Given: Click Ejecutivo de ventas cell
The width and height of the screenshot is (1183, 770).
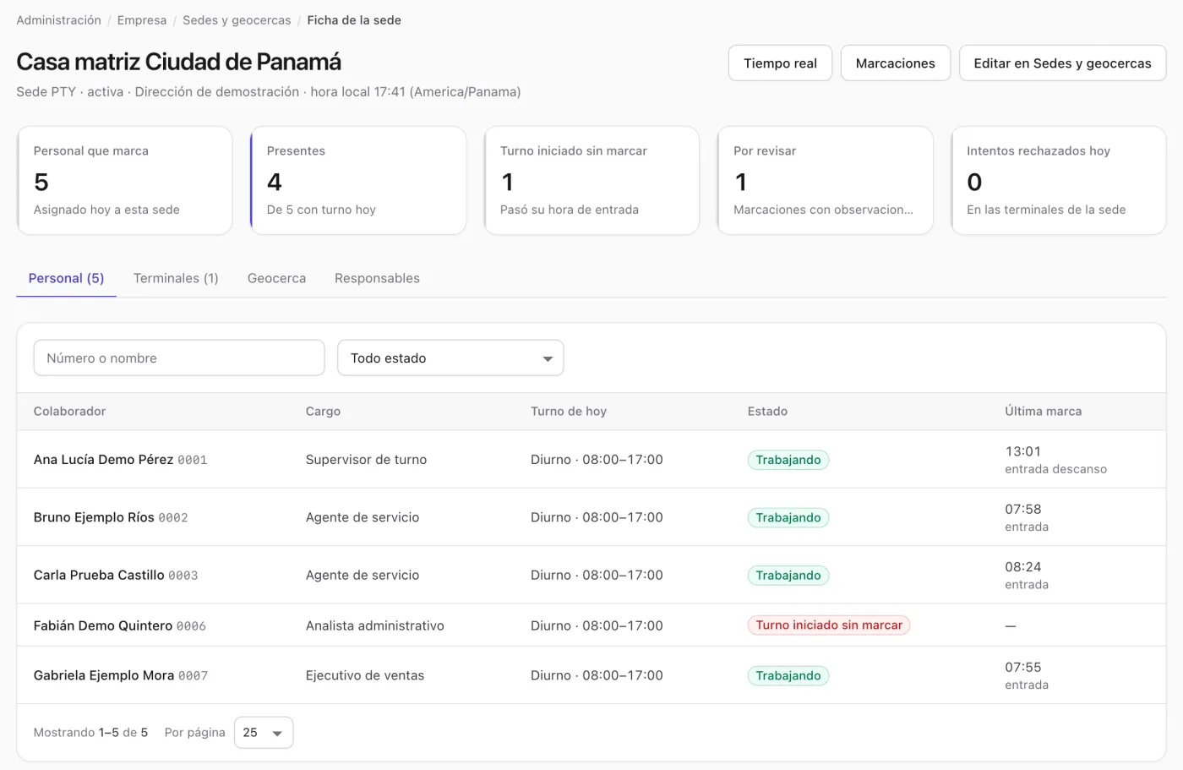Looking at the screenshot, I should coord(365,675).
